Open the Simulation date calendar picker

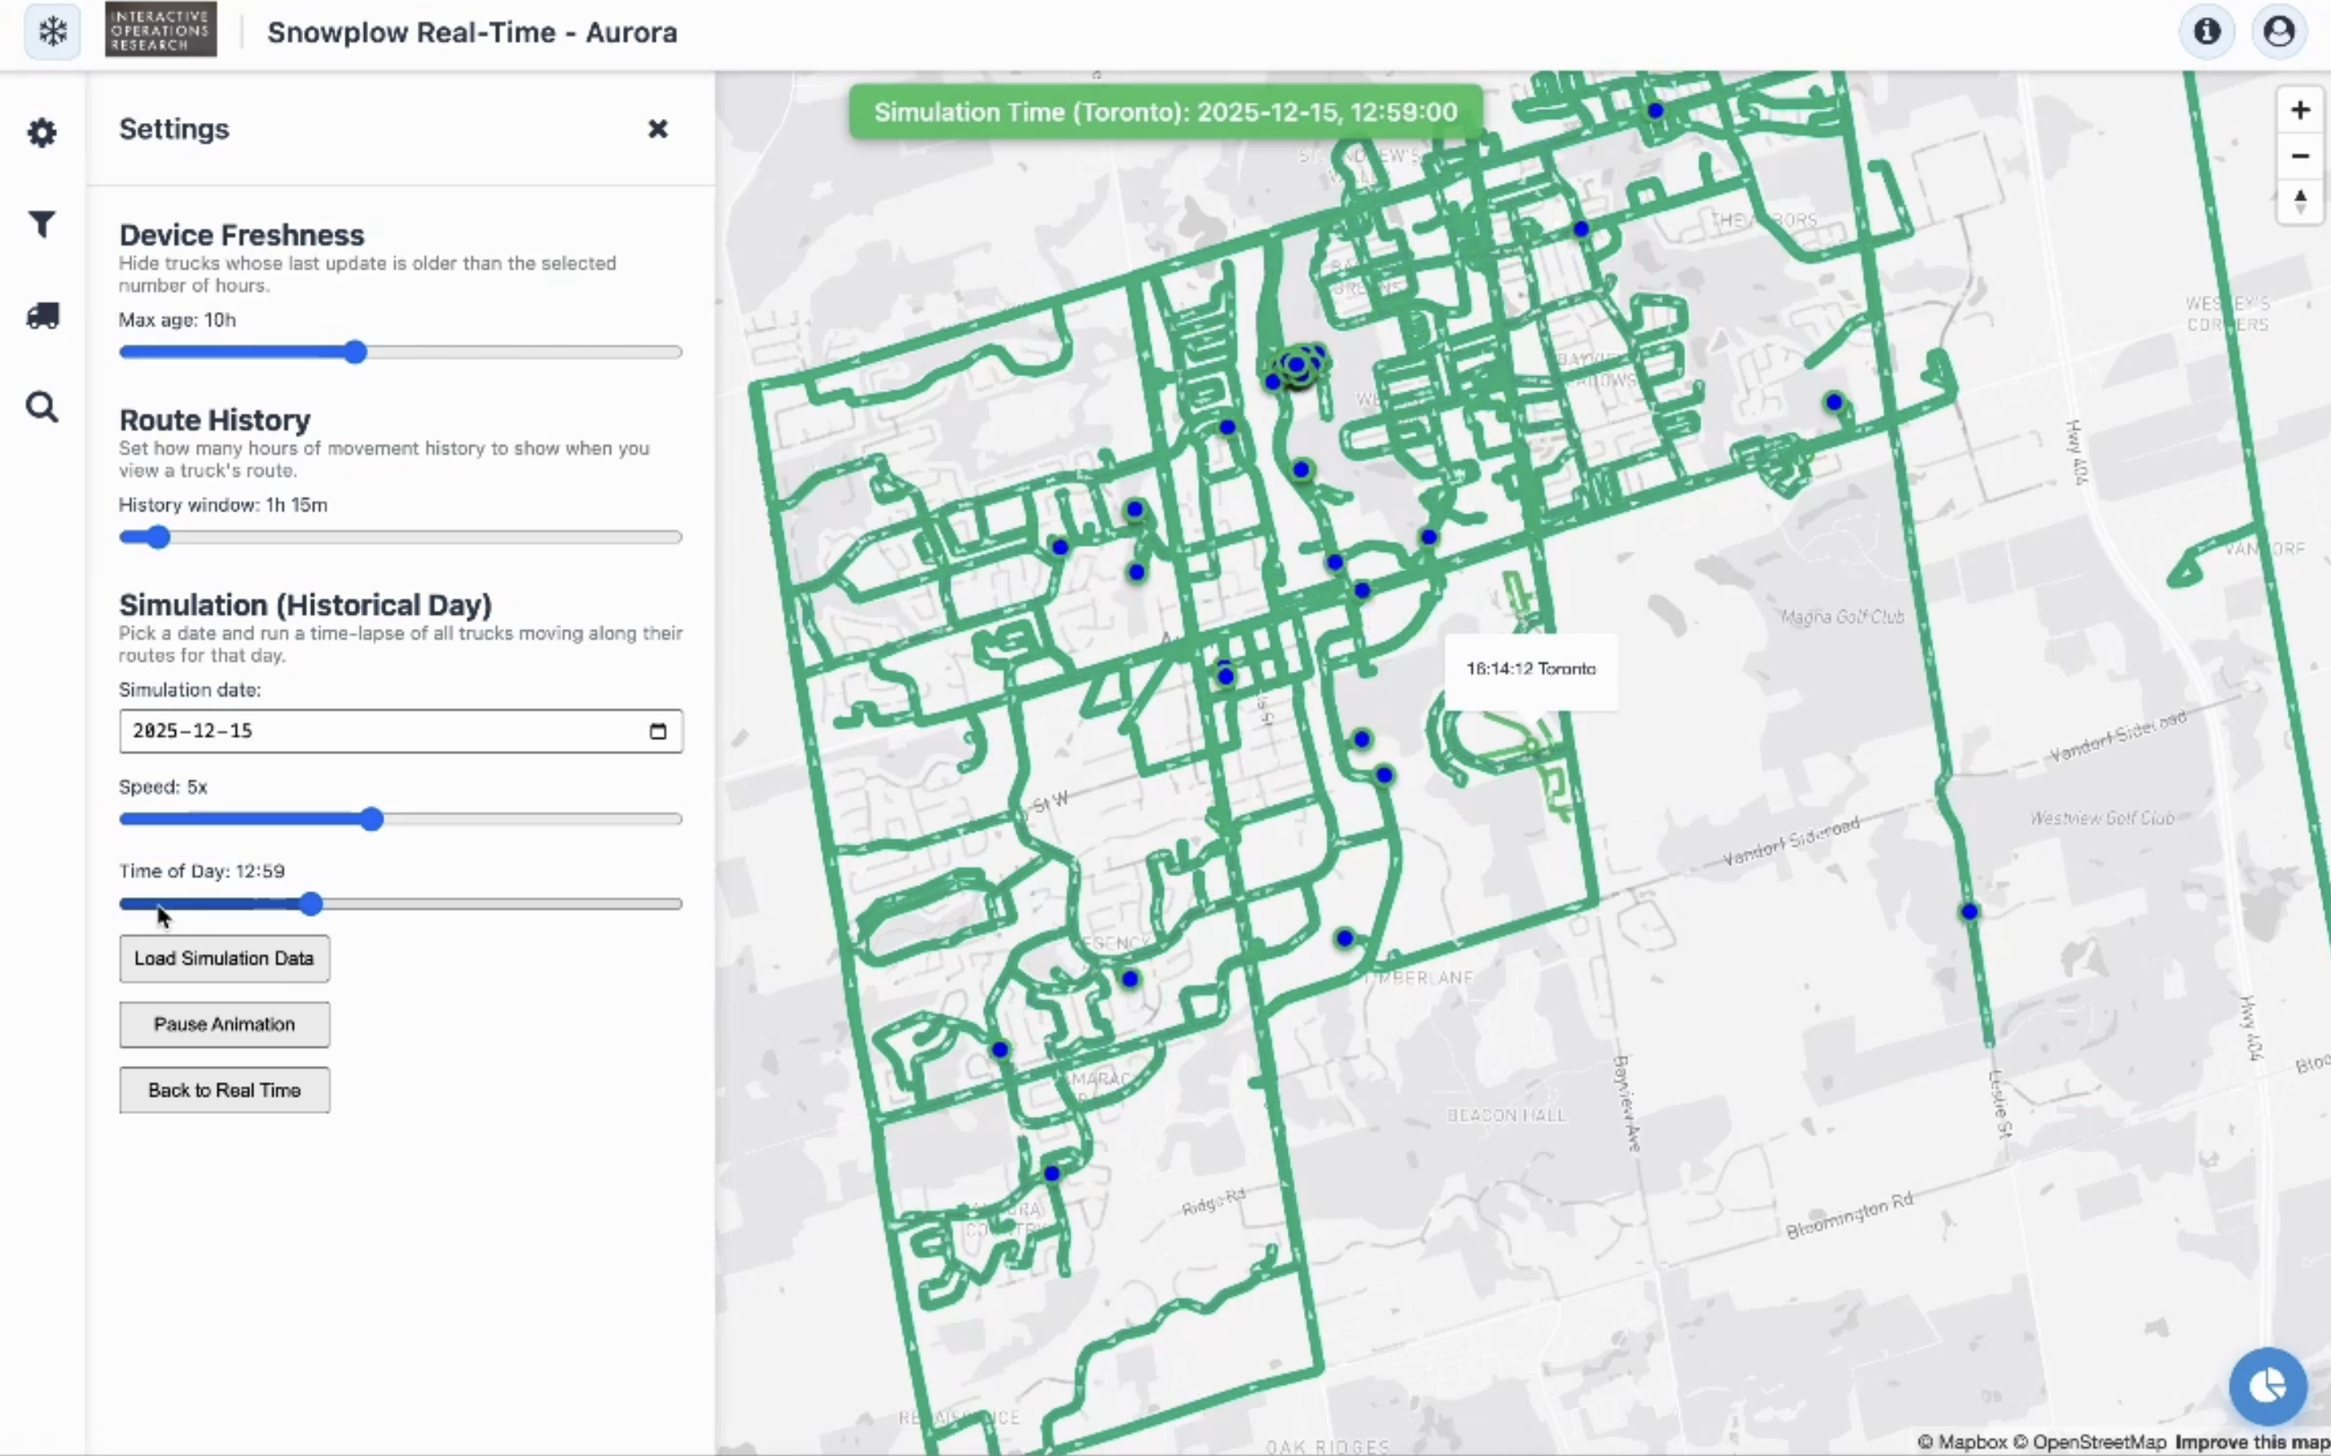click(659, 731)
